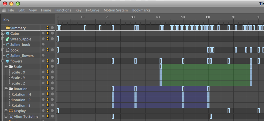Expand the Sweep_apple object tree
Viewport: 264px width, 121px height.
3,39
